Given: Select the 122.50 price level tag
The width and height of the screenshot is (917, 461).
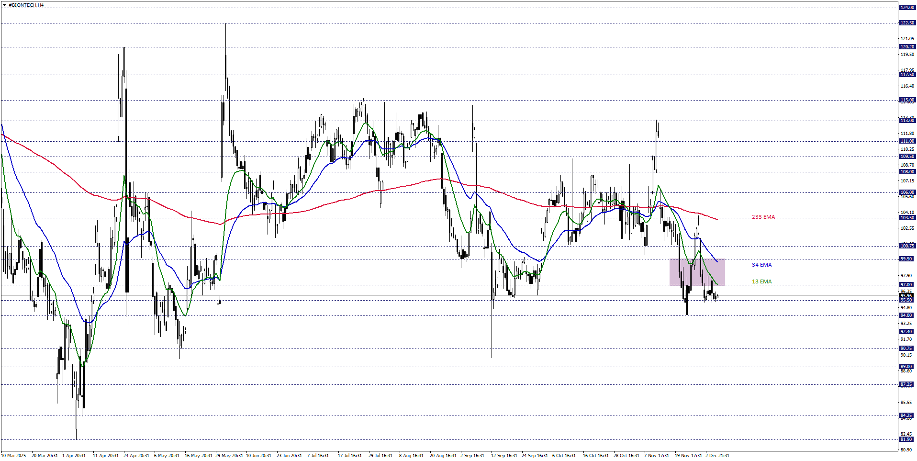Looking at the screenshot, I should click(x=907, y=23).
